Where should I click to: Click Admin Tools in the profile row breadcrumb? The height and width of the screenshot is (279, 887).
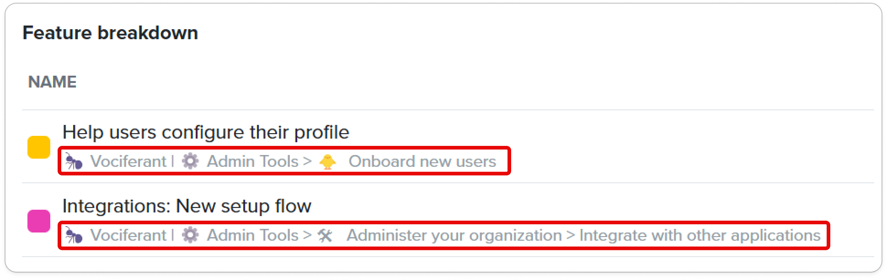pos(252,161)
